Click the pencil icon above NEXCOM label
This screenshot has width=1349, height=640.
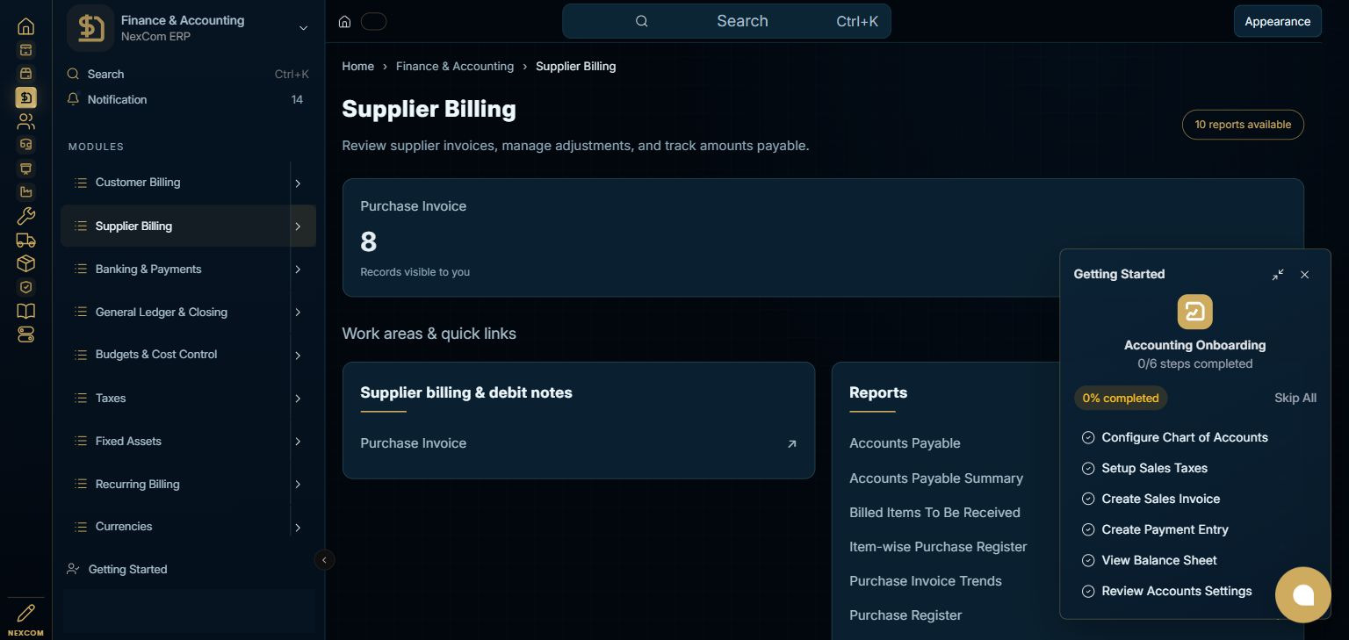[25, 613]
